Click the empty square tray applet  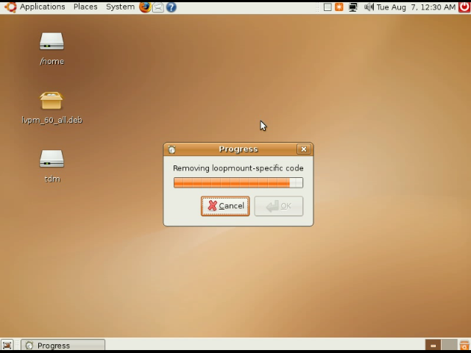click(x=327, y=7)
